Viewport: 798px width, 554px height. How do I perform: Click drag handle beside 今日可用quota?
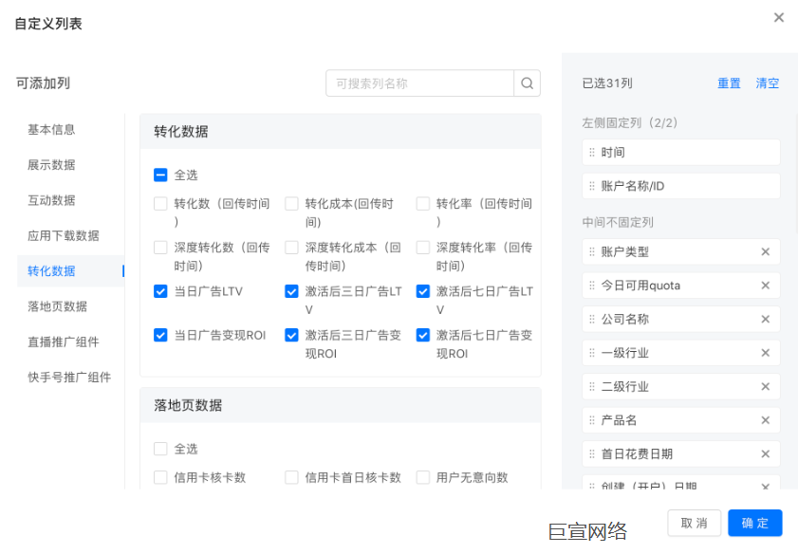tap(592, 286)
